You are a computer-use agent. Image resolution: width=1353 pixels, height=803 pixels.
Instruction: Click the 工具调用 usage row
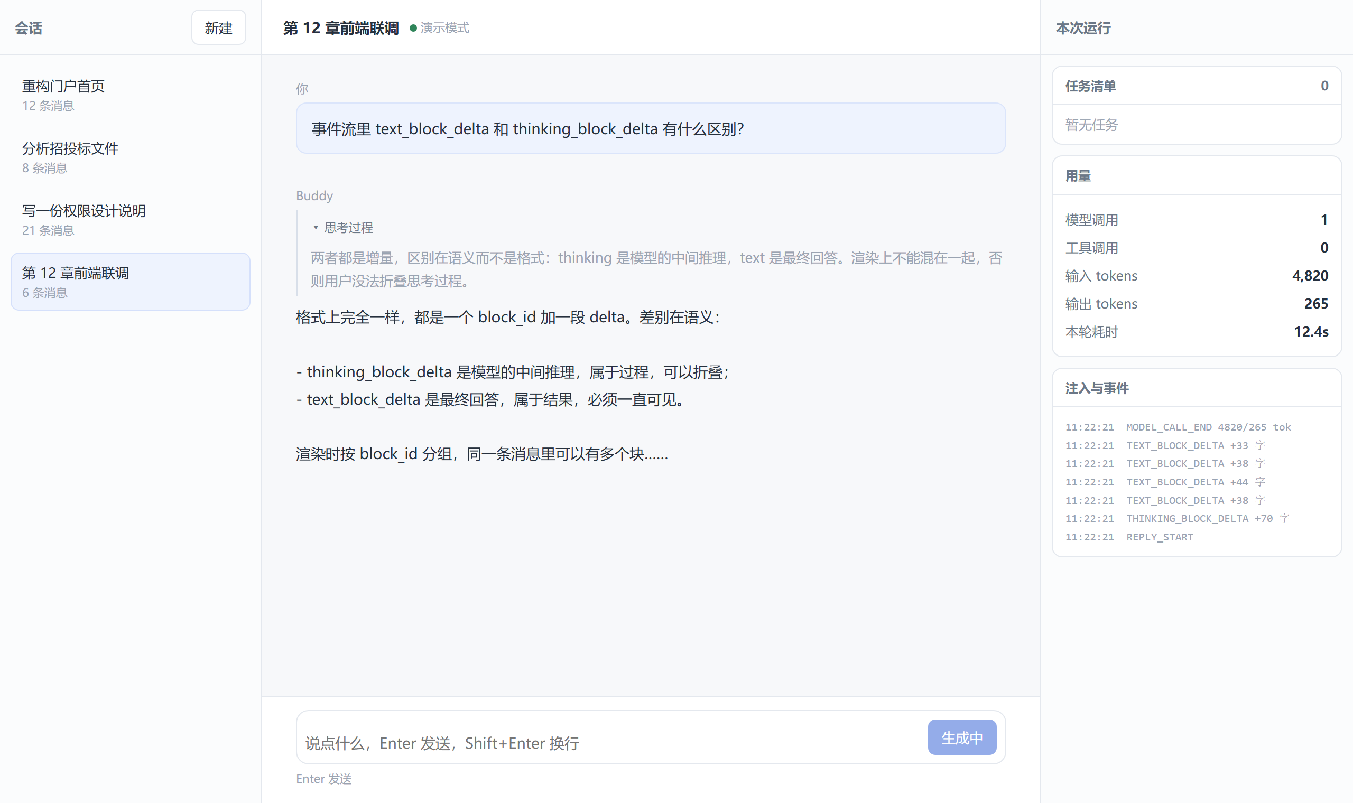1197,248
